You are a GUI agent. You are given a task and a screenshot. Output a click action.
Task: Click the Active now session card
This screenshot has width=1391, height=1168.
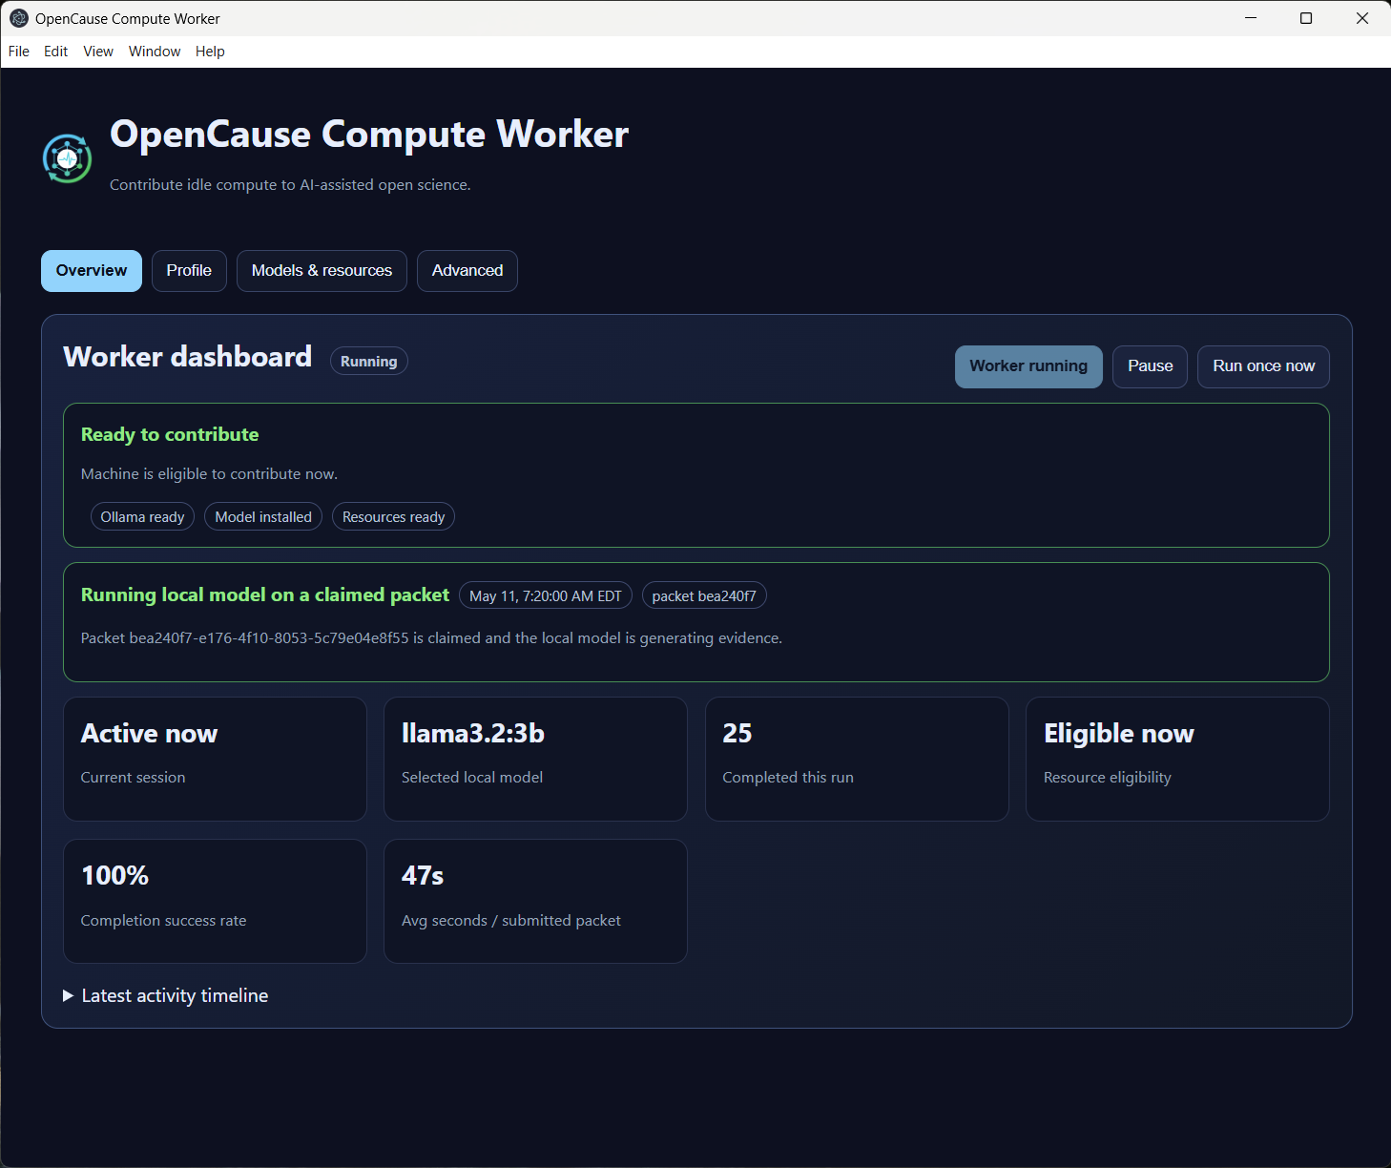215,759
